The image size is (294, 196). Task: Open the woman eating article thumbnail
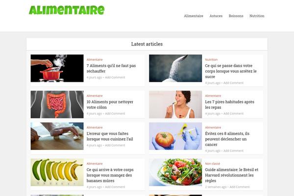[x=175, y=104]
